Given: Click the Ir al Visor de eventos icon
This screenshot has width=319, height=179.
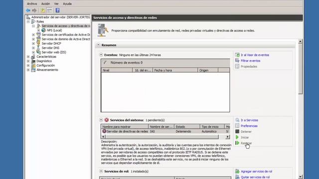Looking at the screenshot, I should click(x=237, y=55).
